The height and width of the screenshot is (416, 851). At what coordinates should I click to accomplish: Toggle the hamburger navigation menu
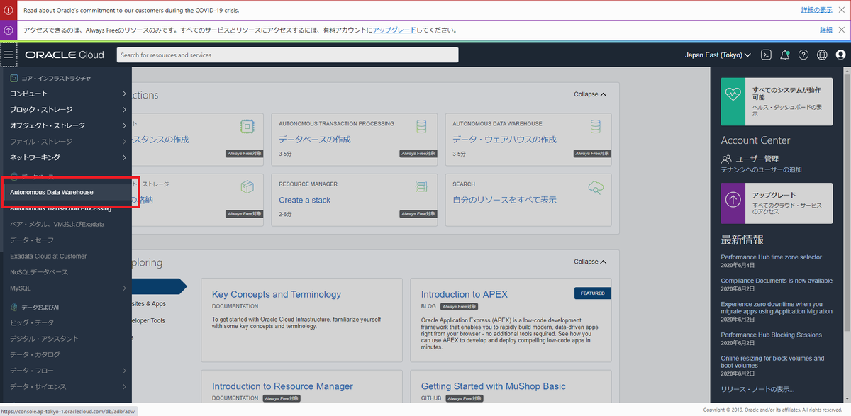9,55
